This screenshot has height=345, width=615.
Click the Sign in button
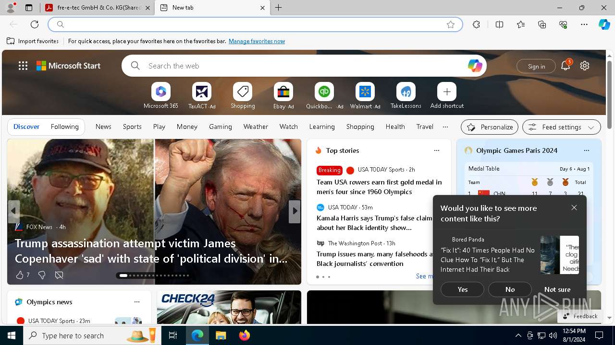click(x=536, y=66)
